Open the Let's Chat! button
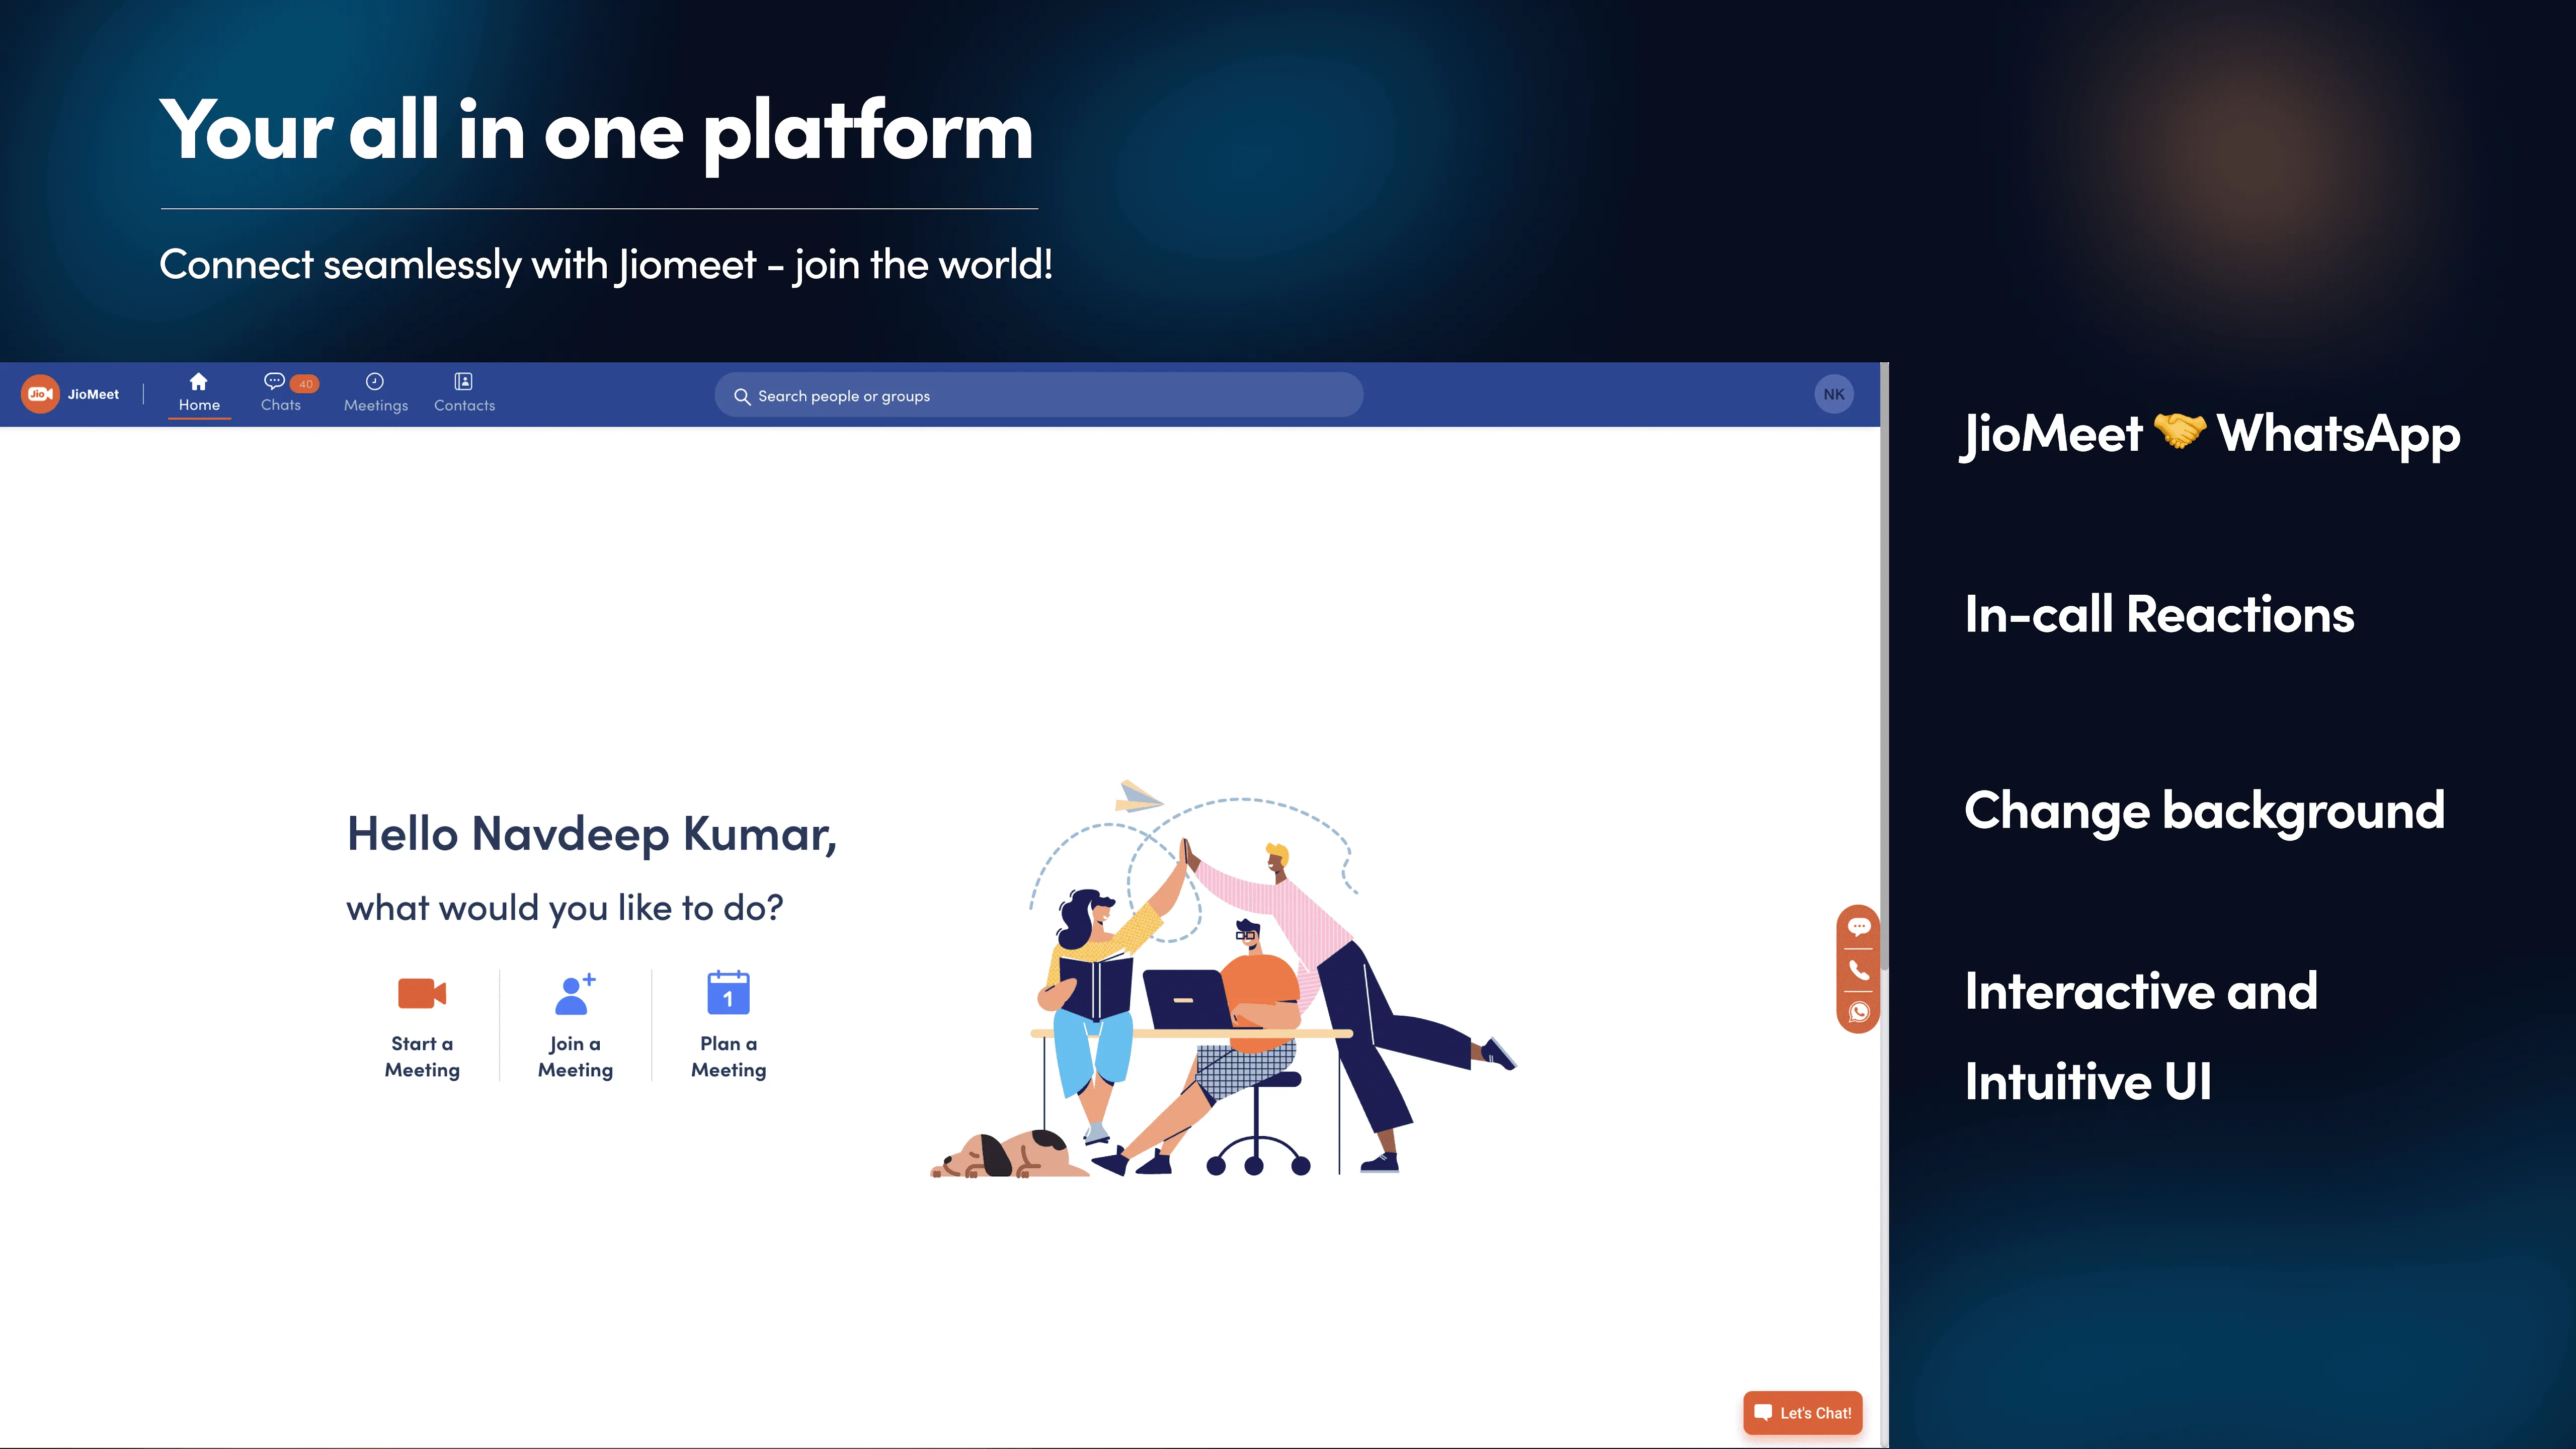2576x1449 pixels. pyautogui.click(x=1803, y=1412)
